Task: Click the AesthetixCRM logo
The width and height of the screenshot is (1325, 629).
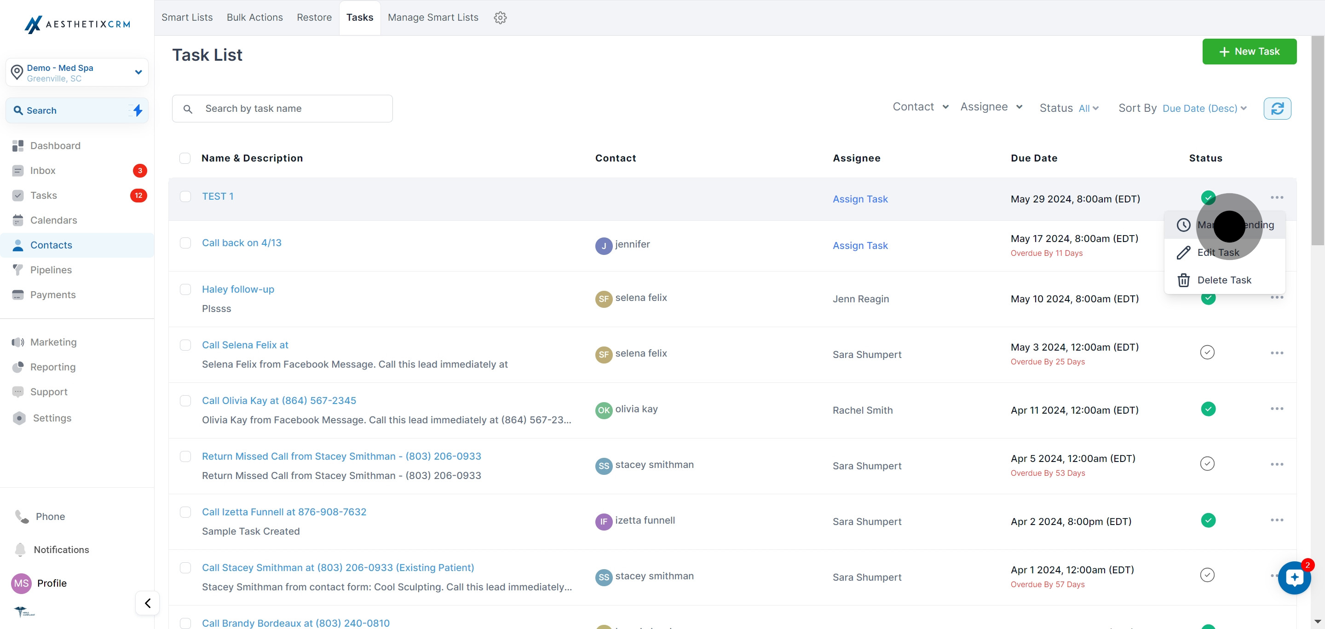Action: tap(77, 24)
